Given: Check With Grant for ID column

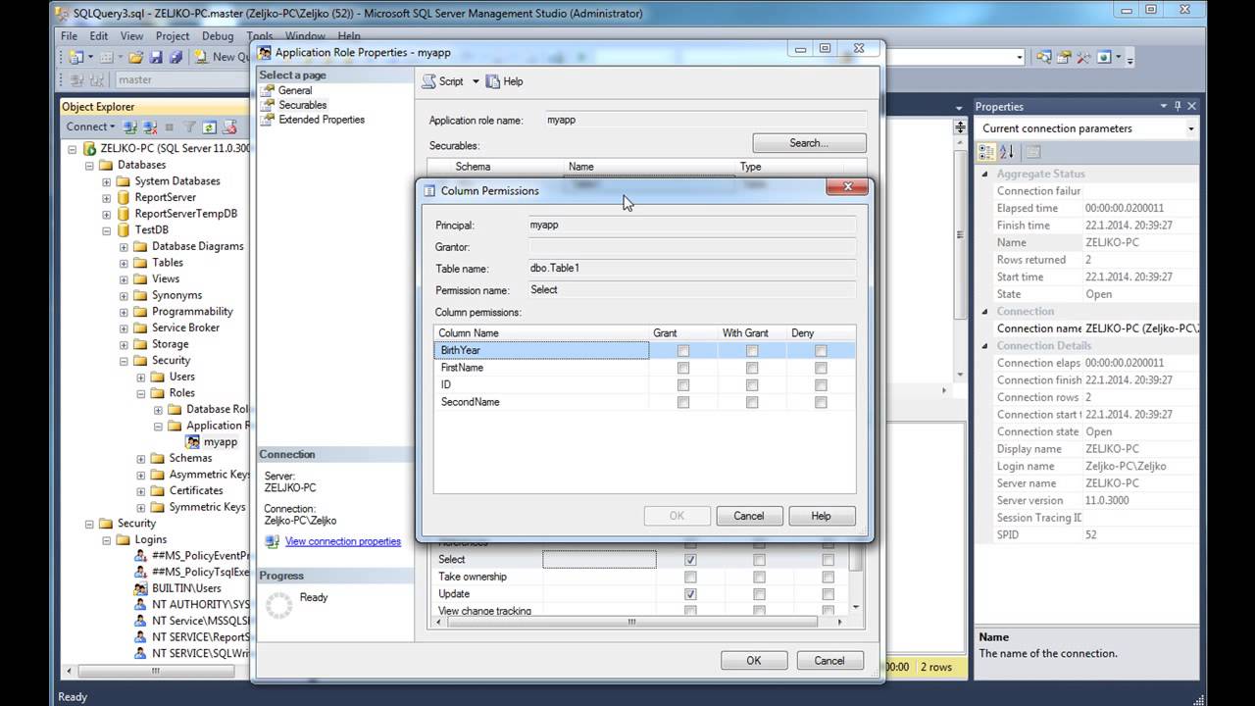Looking at the screenshot, I should 752,385.
